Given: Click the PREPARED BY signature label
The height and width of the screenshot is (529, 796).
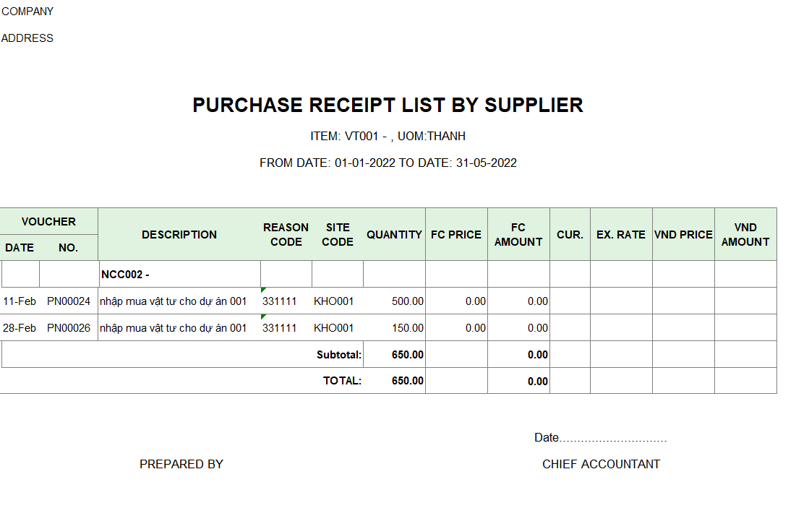Looking at the screenshot, I should pos(181,464).
